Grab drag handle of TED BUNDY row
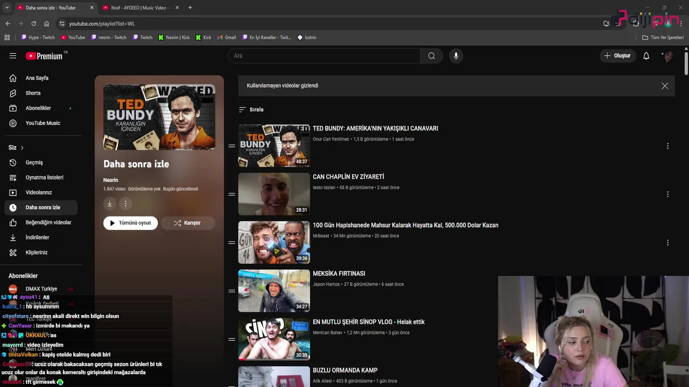Image resolution: width=689 pixels, height=387 pixels. pyautogui.click(x=231, y=146)
